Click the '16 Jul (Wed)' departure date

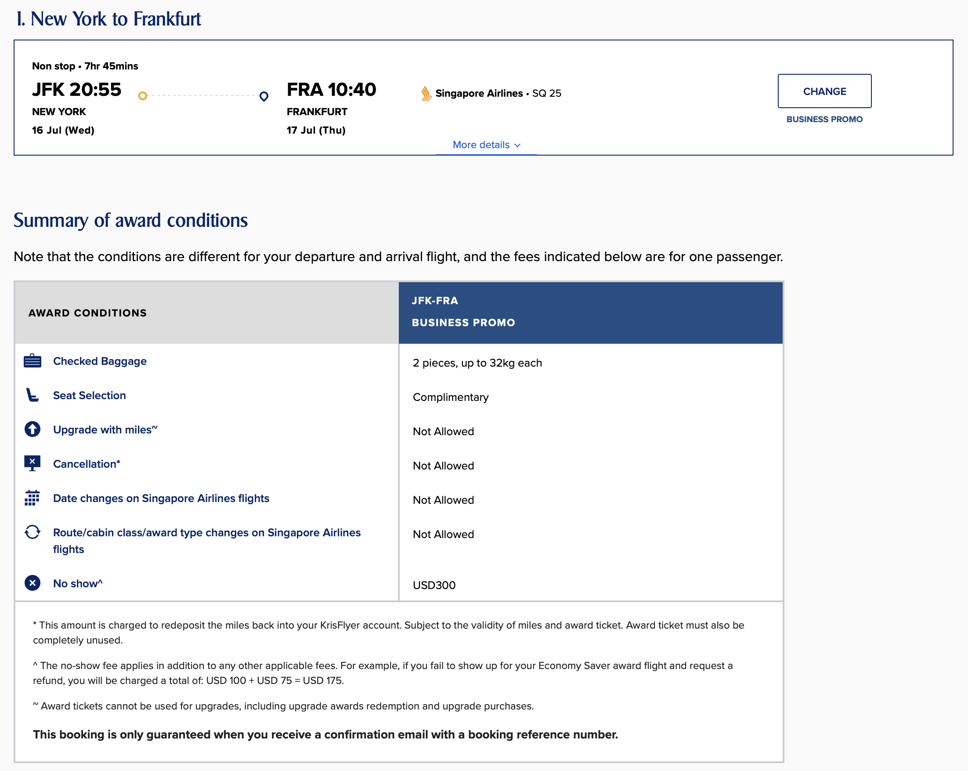click(63, 130)
